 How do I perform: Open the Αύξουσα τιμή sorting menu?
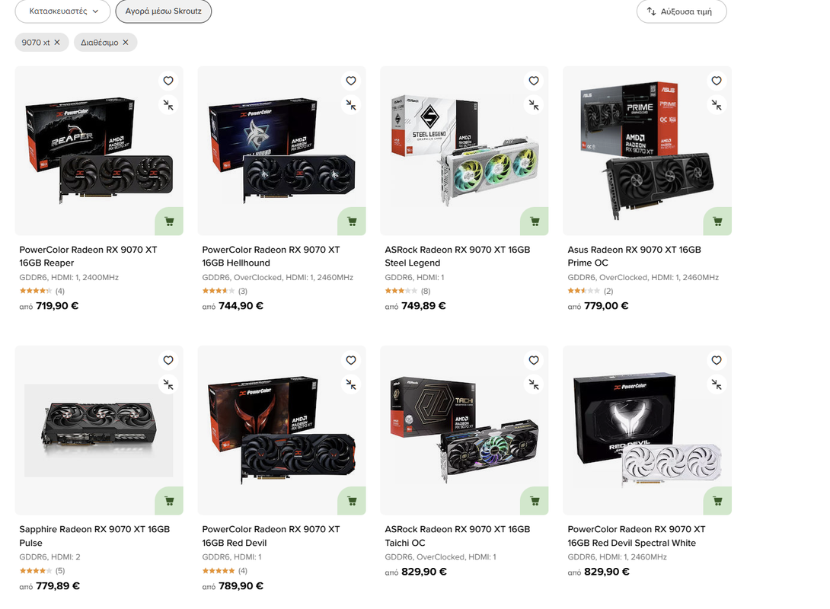682,11
